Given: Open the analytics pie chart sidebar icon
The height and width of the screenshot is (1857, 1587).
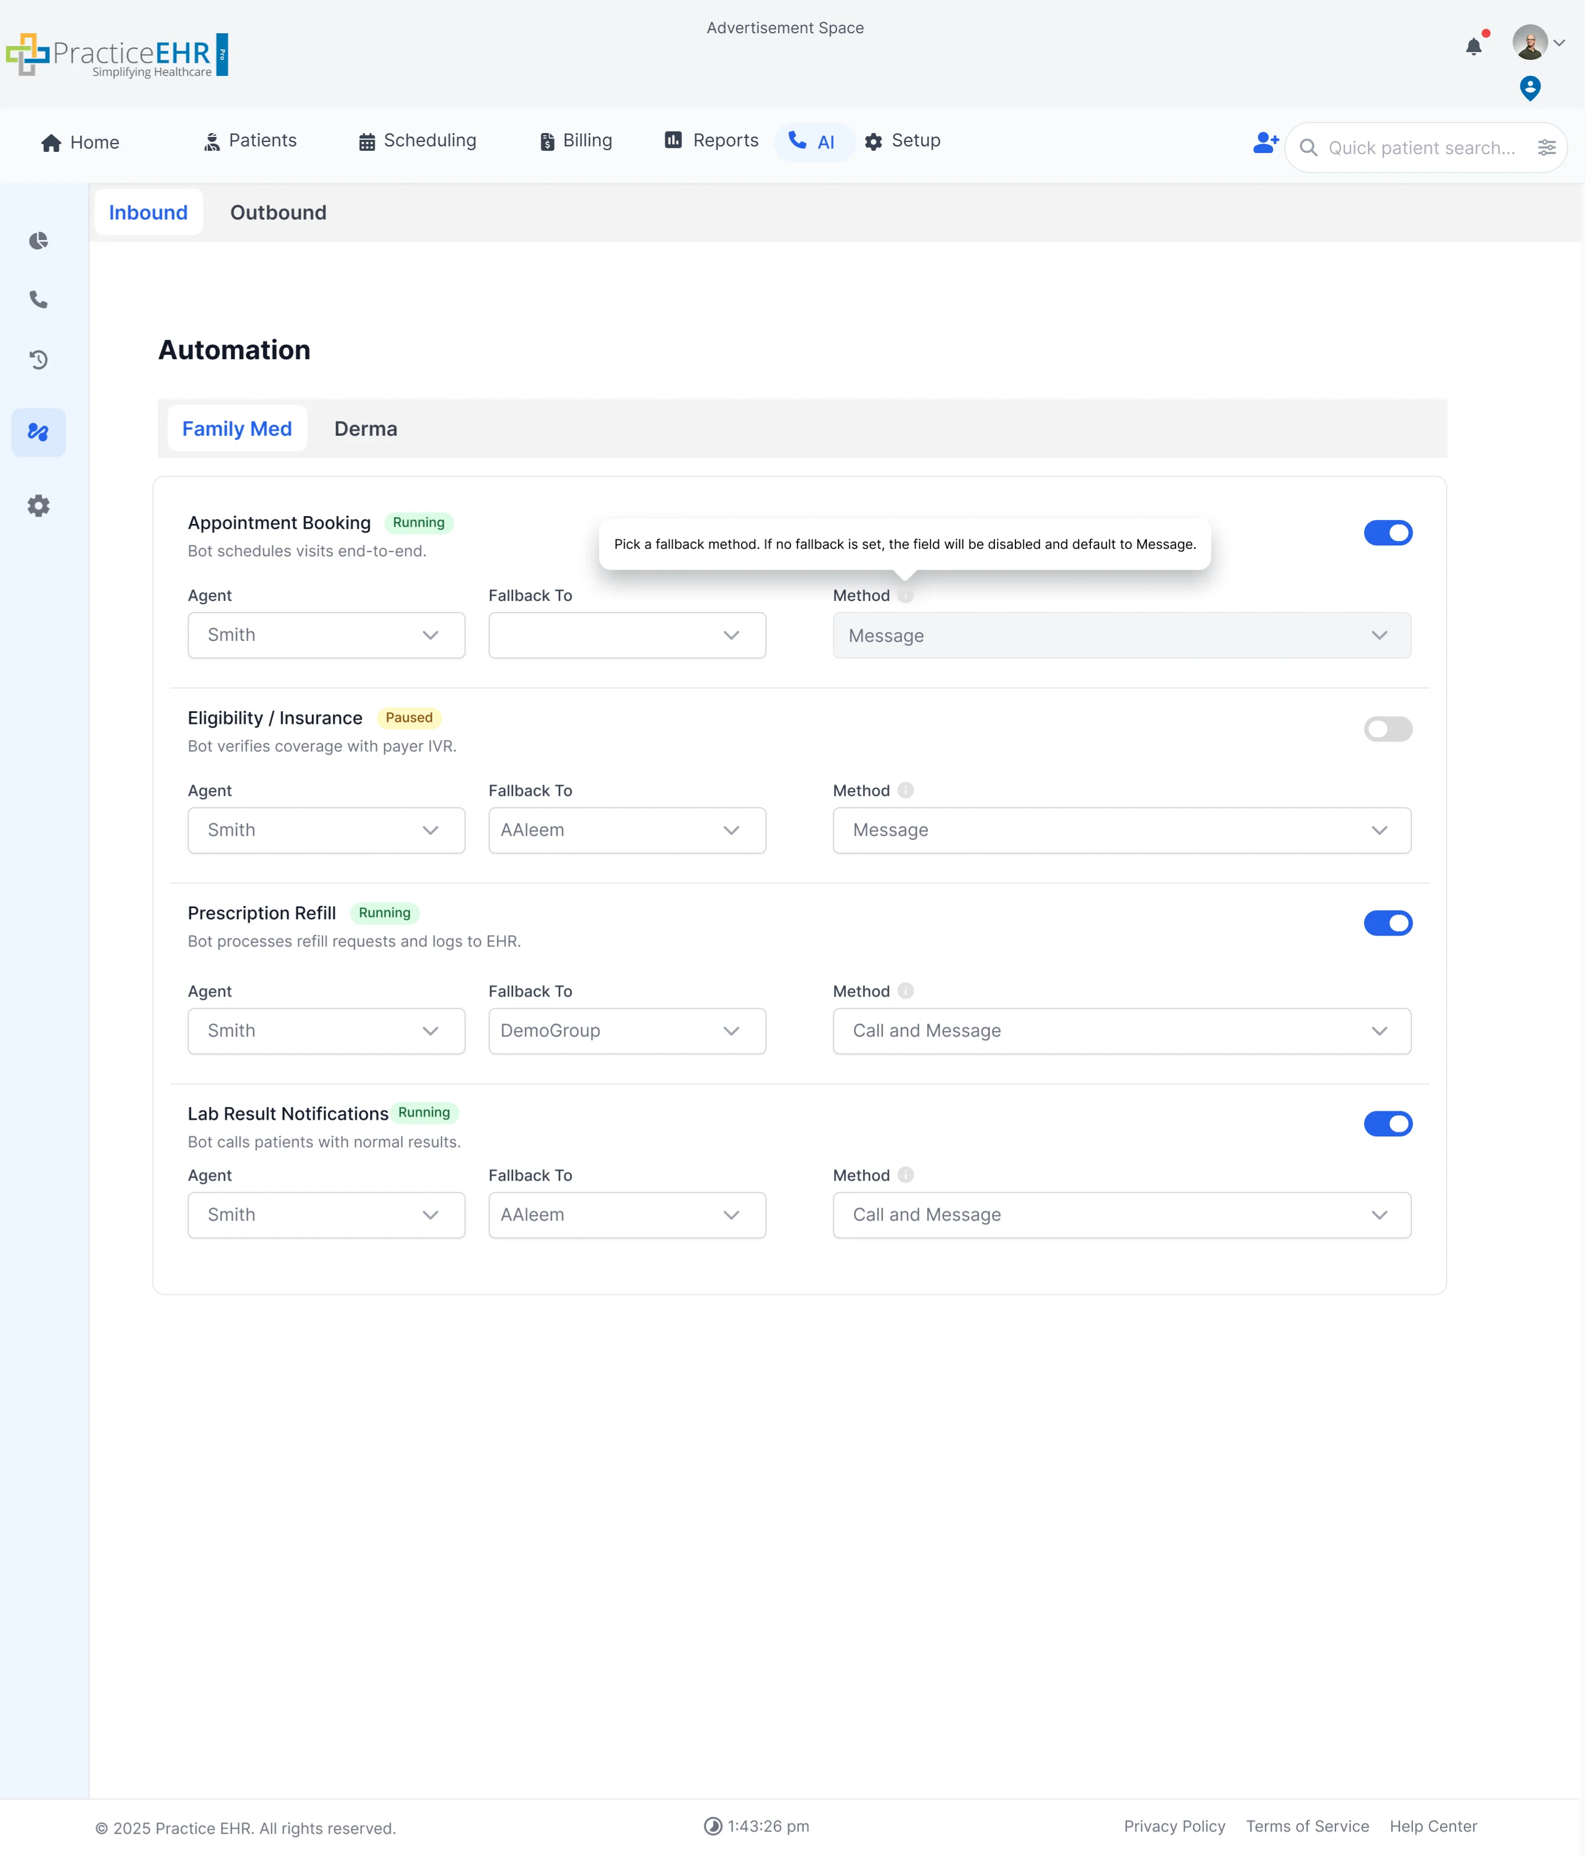Looking at the screenshot, I should tap(39, 240).
